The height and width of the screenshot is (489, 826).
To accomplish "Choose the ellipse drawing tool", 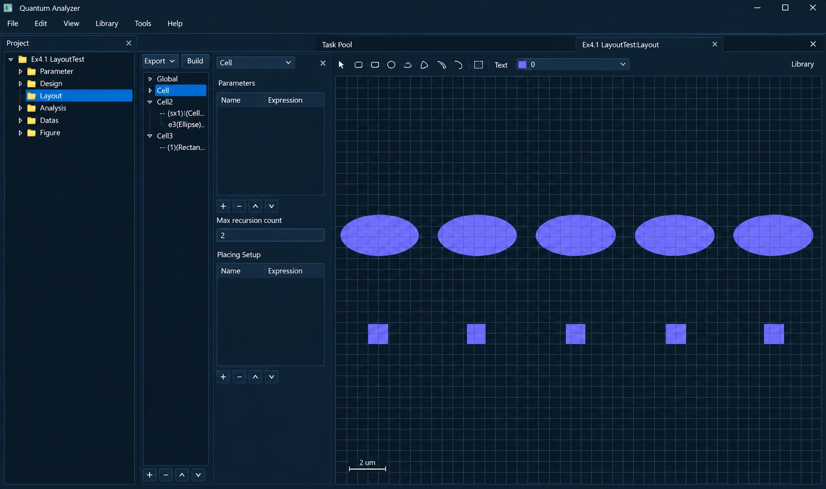I will point(391,65).
